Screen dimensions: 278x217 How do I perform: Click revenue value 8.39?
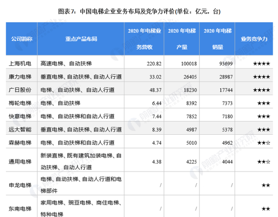point(157,130)
